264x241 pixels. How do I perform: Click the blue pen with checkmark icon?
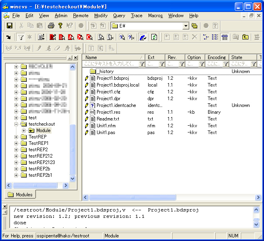(143, 37)
